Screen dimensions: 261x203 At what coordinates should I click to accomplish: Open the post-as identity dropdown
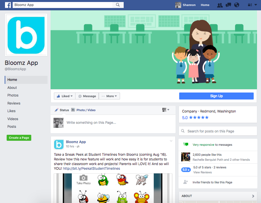click(166, 110)
